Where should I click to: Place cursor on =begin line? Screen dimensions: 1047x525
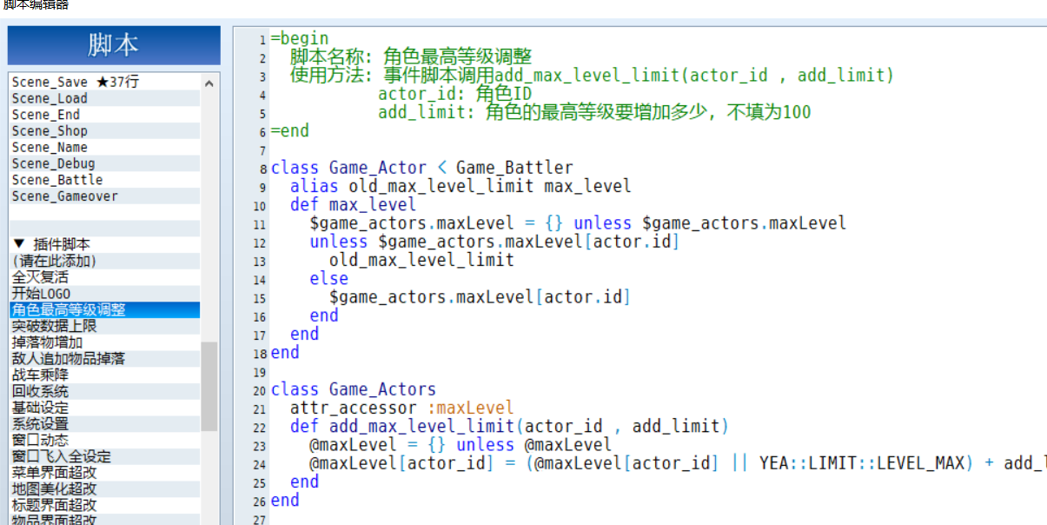click(300, 38)
